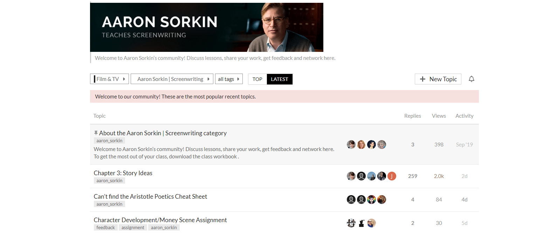
Task: Click blonde avatar in About category row
Action: [x=361, y=145]
